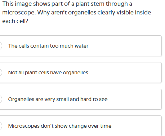Click empty right area of 'hard to see' card
Screen dimensions: 165x136
tap(134, 99)
